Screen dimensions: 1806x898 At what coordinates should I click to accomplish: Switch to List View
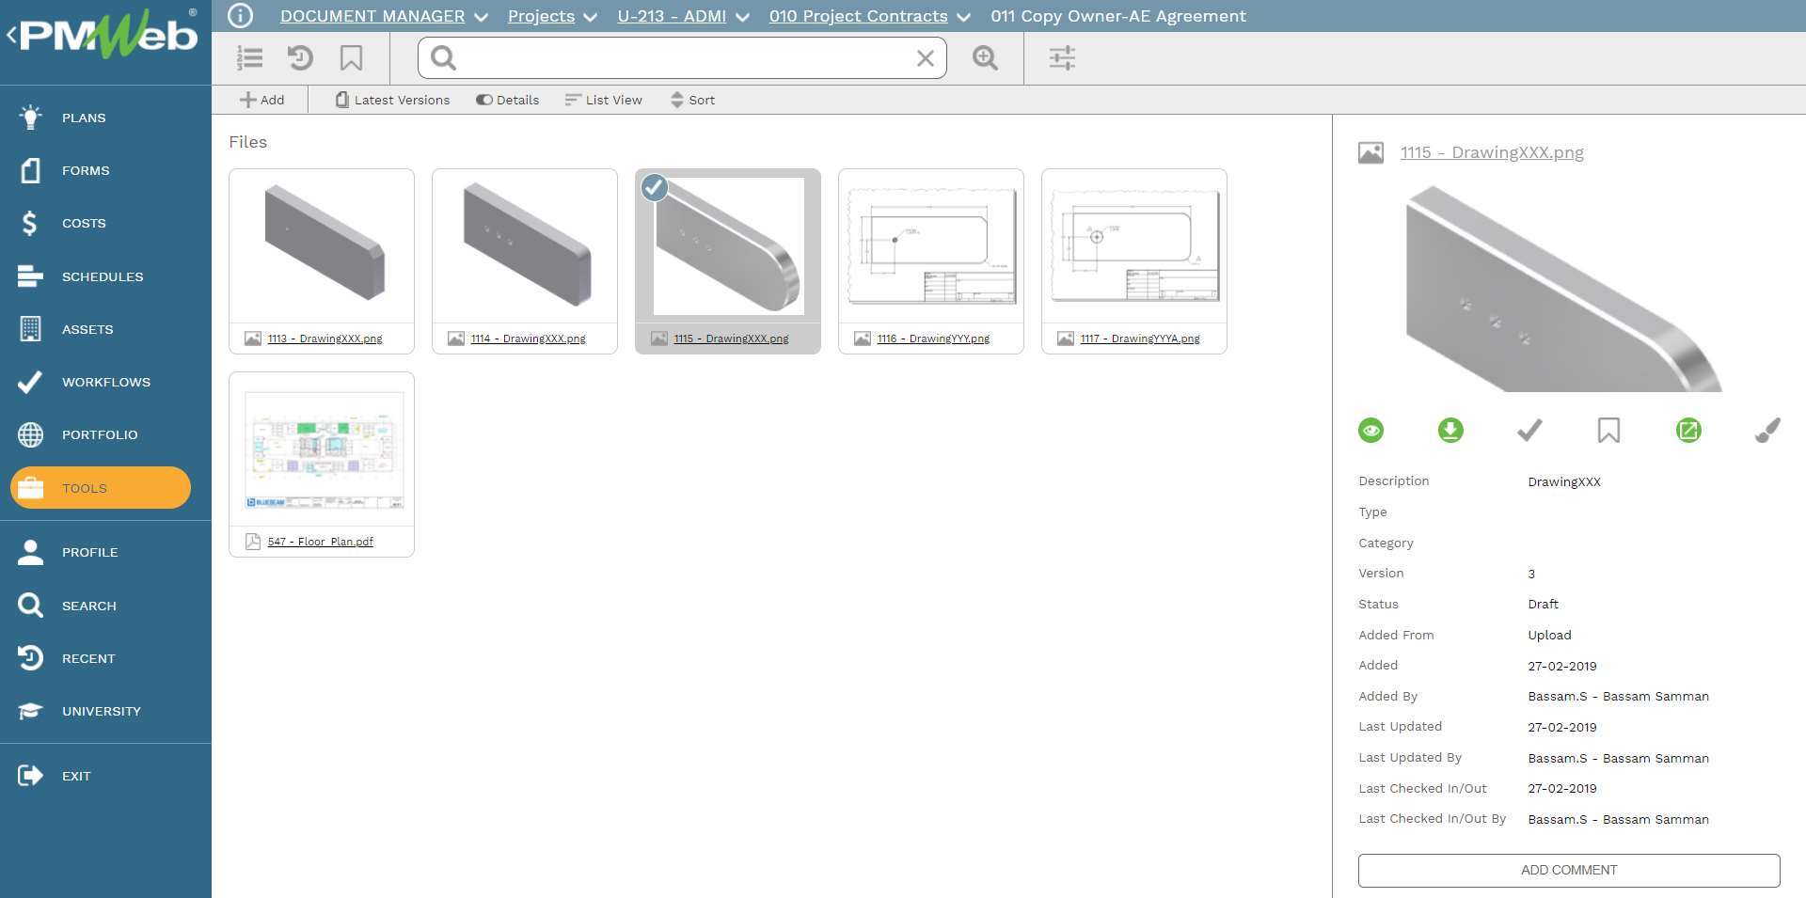point(603,100)
